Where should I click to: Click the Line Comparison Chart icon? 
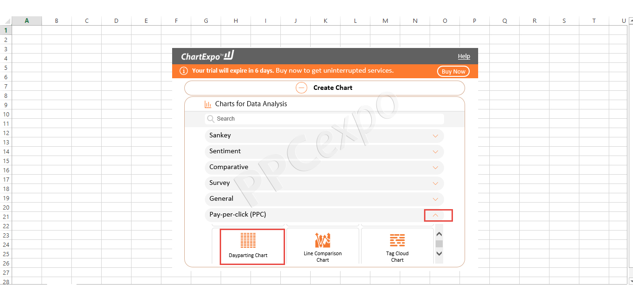click(323, 240)
